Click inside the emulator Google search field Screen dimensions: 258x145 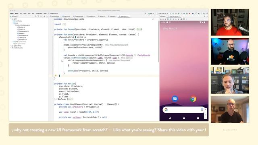coord(184,110)
